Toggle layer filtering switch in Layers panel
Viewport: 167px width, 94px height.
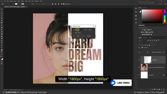159,40
